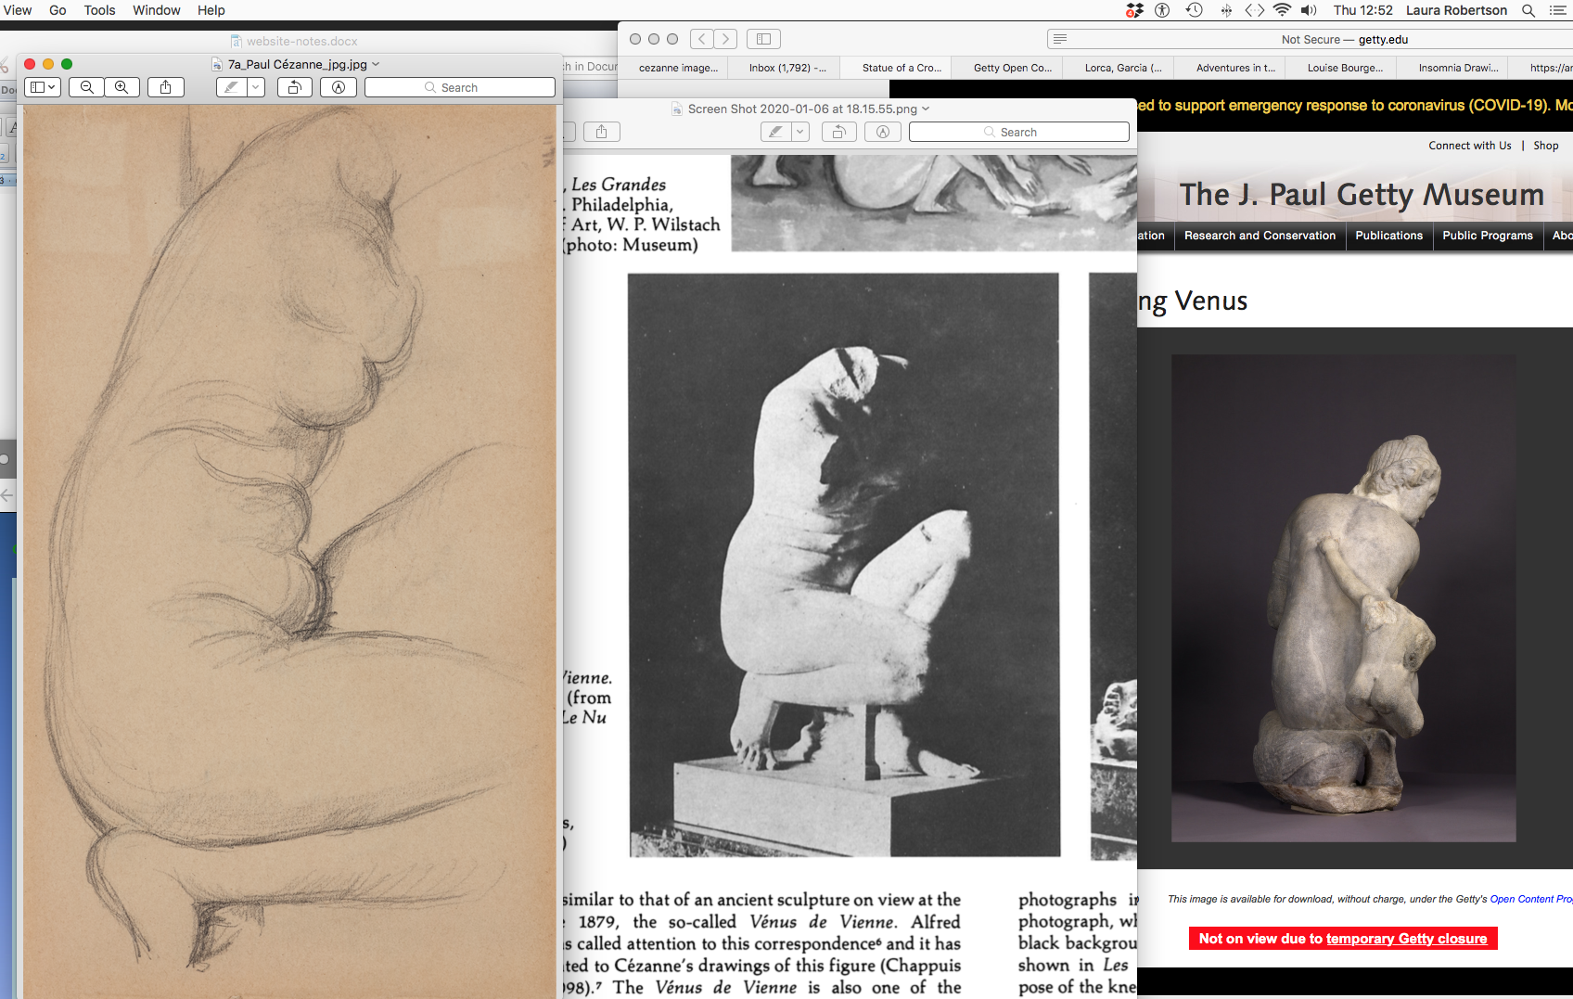
Task: Open the Getty Shop link
Action: click(1545, 146)
